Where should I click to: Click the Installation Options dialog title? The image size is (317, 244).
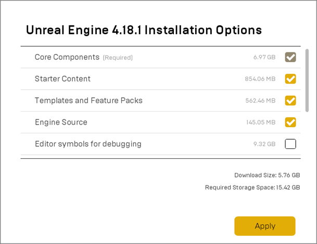pos(144,30)
